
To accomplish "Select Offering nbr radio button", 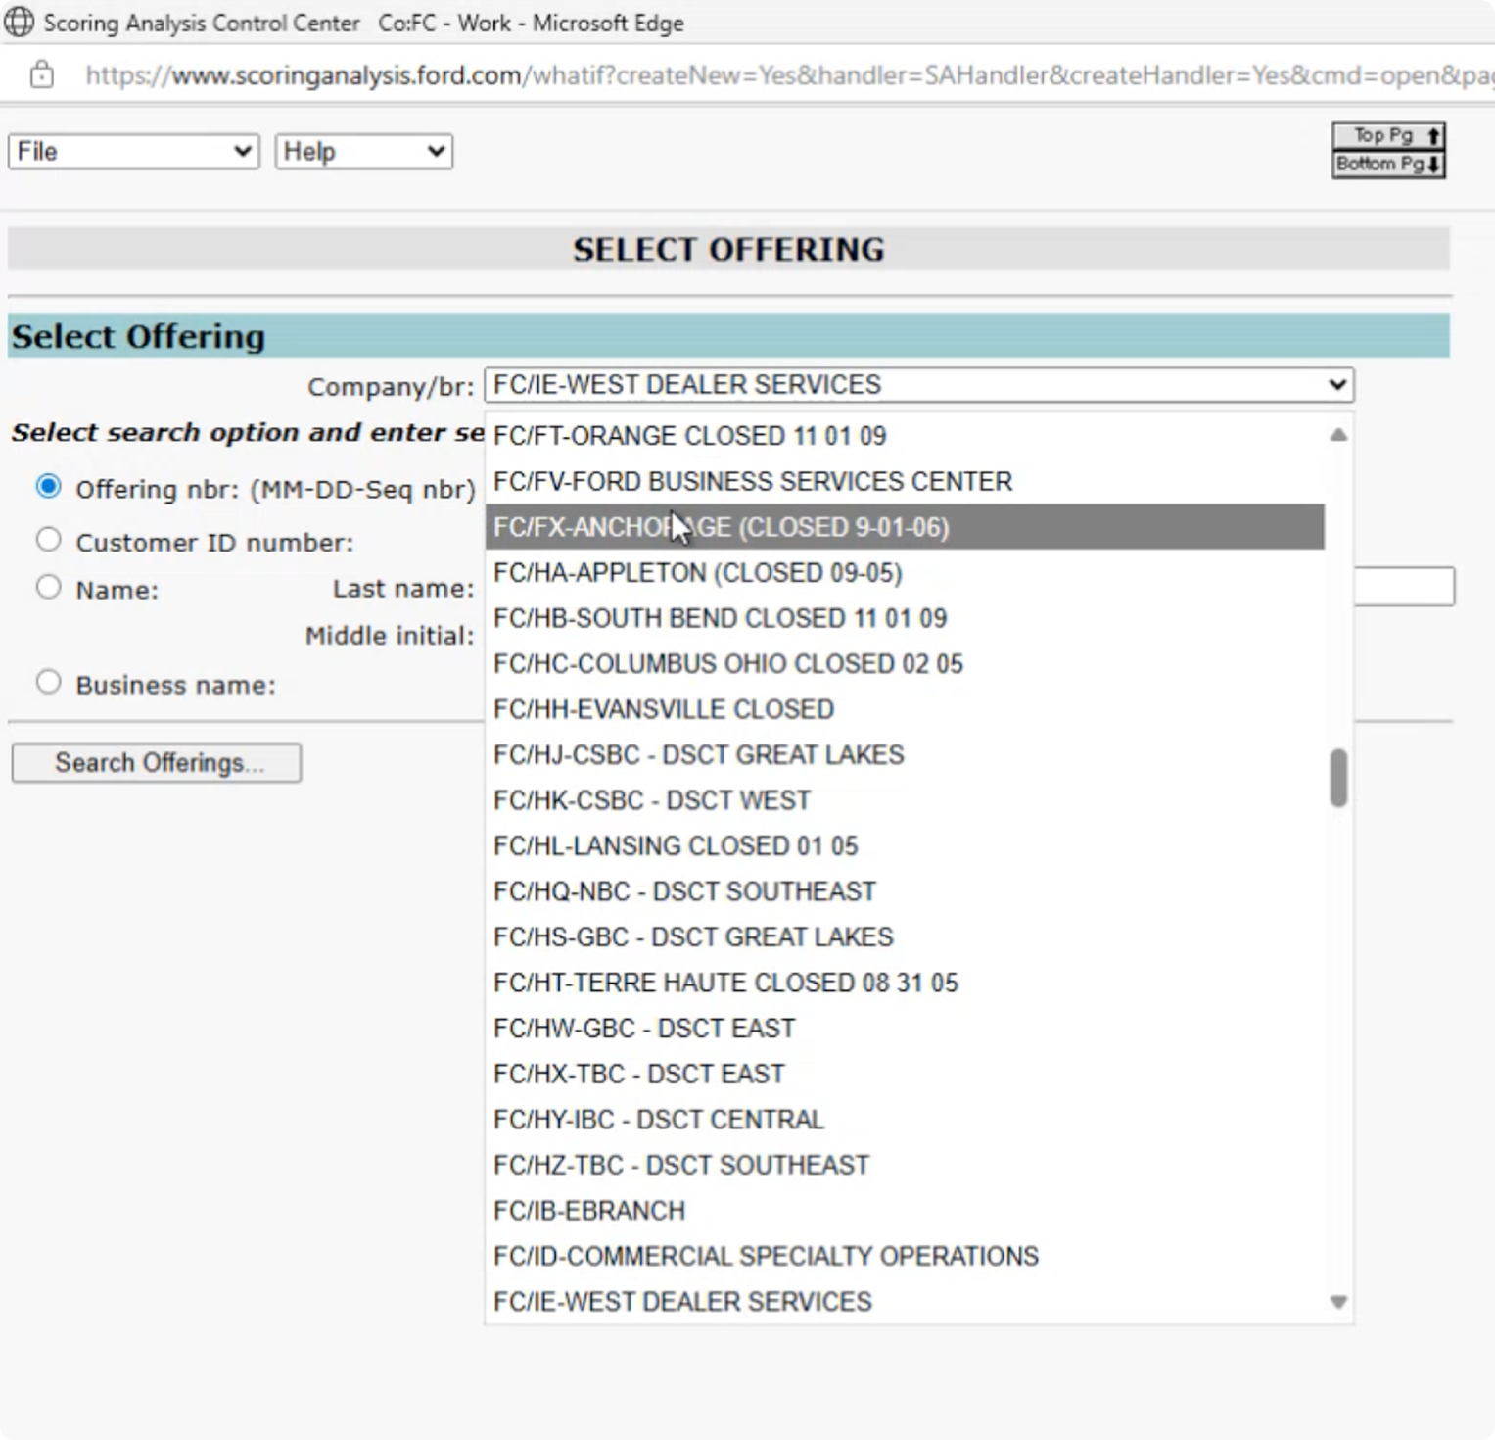I will coord(48,487).
